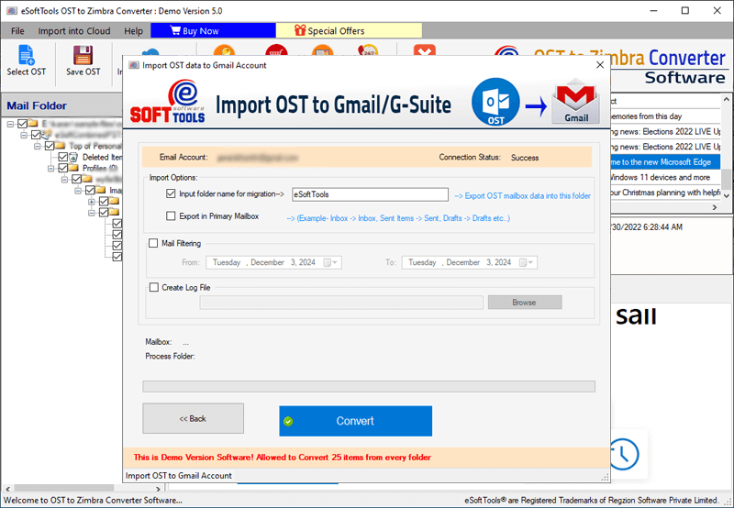The width and height of the screenshot is (734, 508).
Task: Uncheck Input folder name for migration
Action: pyautogui.click(x=171, y=193)
